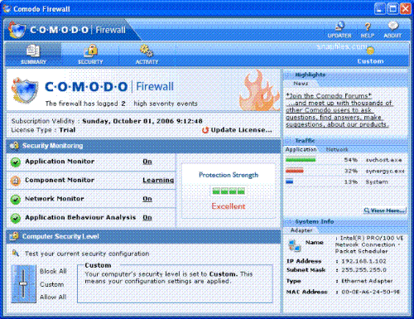
Task: Click the high severity events count
Action: [123, 104]
